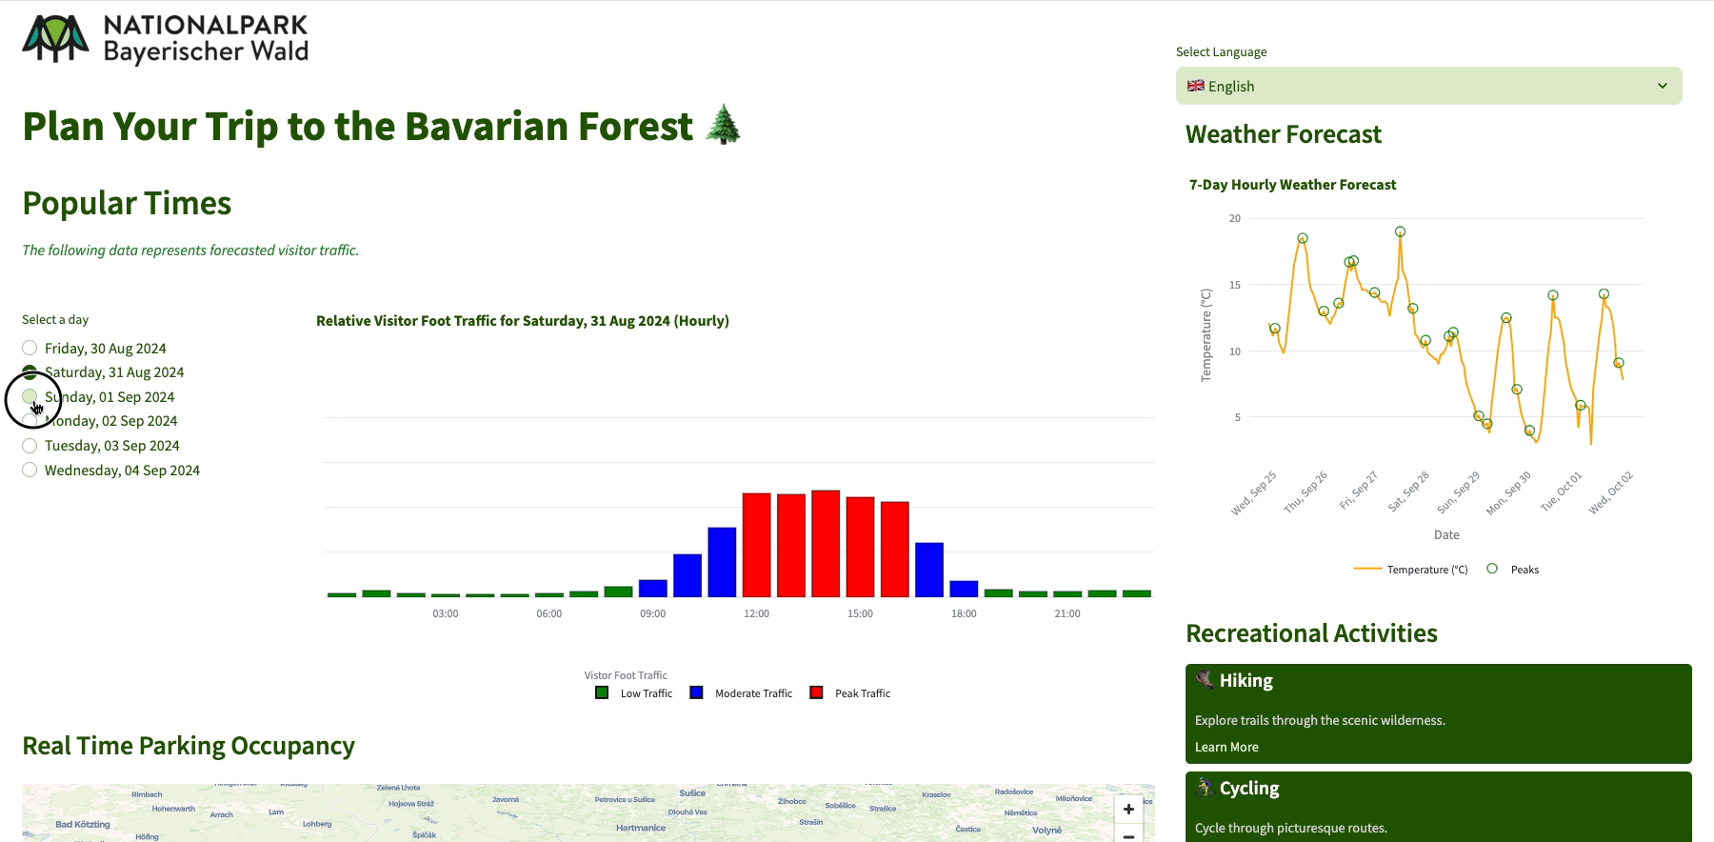Image resolution: width=1714 pixels, height=842 pixels.
Task: Click Learn More under Hiking
Action: 1226,747
